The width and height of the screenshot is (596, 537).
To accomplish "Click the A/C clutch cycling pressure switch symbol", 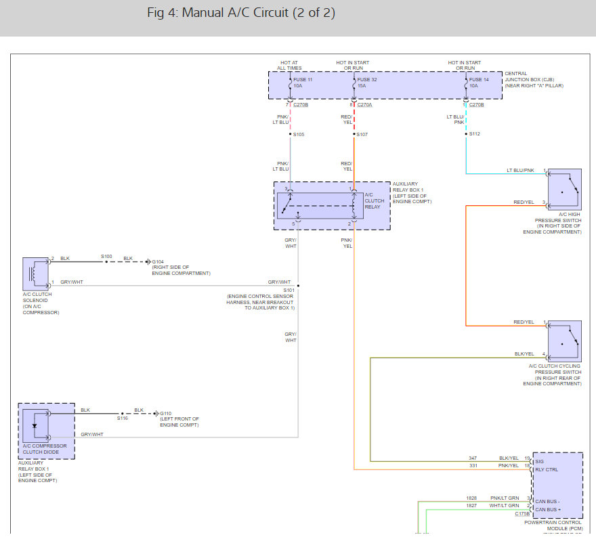I will pos(564,341).
